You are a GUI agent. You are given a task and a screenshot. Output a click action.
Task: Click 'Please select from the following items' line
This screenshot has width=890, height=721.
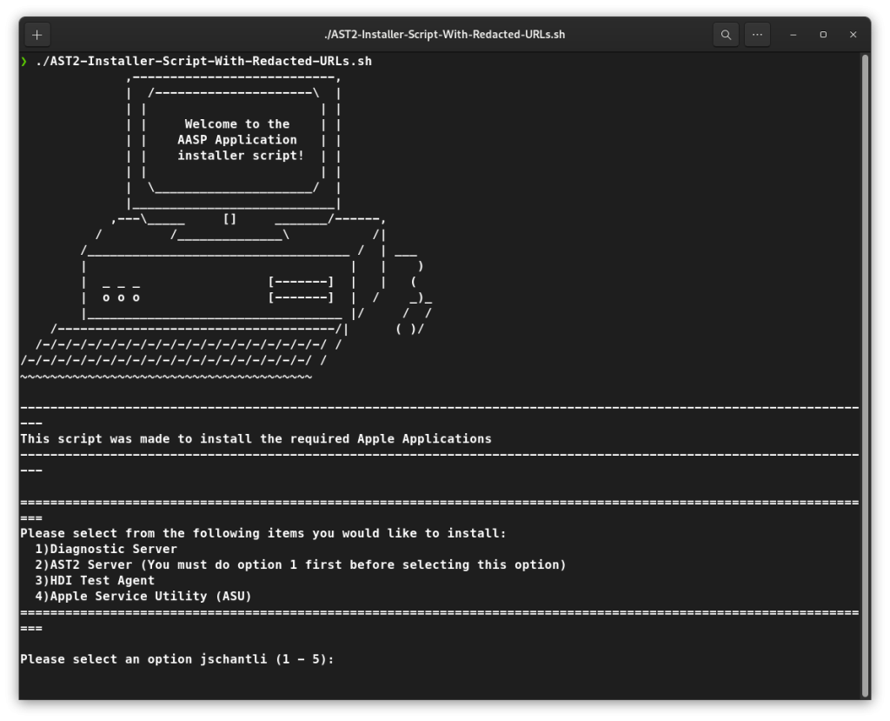tap(263, 533)
